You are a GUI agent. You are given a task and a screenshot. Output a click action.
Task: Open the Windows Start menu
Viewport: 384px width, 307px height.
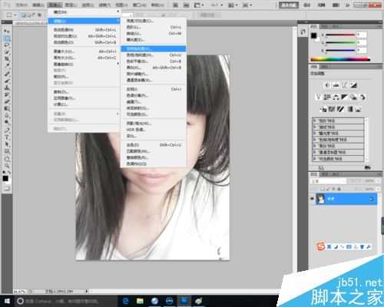point(7,301)
